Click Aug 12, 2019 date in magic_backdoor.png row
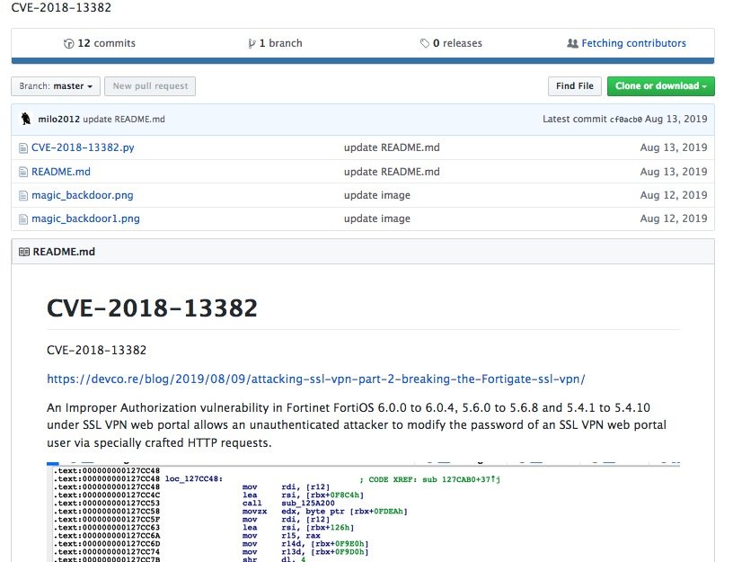Image resolution: width=733 pixels, height=562 pixels. click(x=674, y=195)
